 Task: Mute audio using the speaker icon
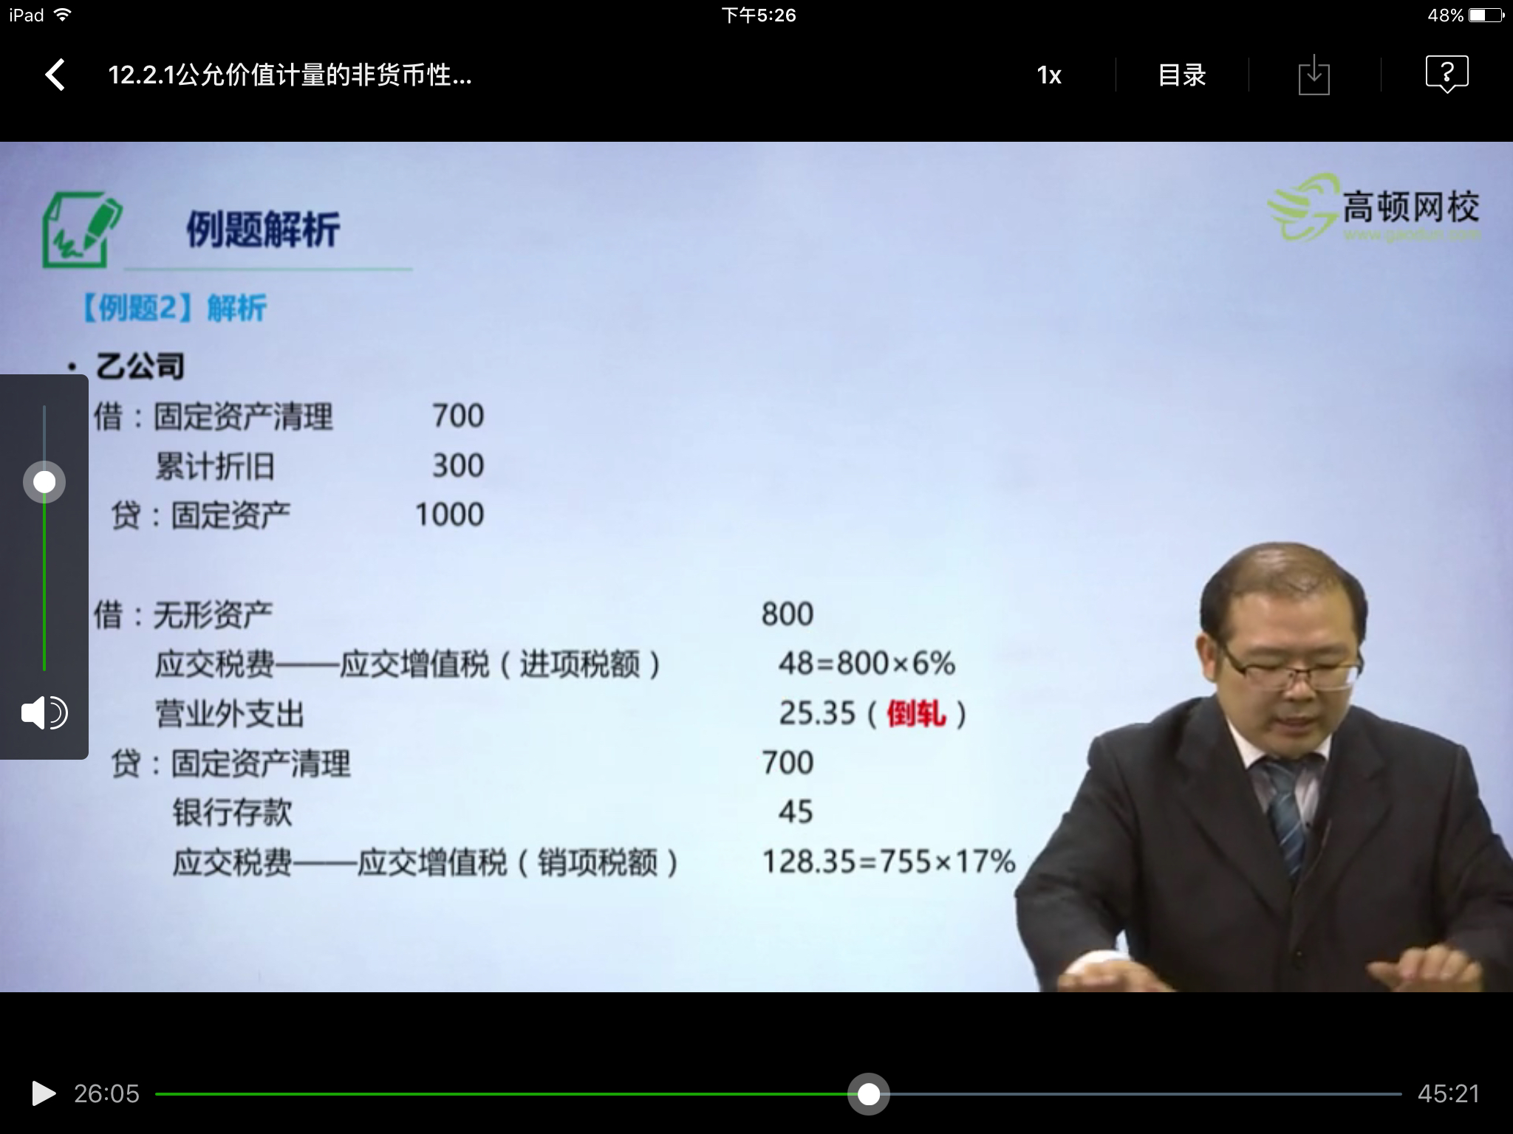pyautogui.click(x=44, y=713)
